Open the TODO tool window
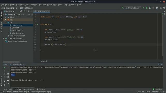The height and width of the screenshot is (93, 166). coord(8,89)
